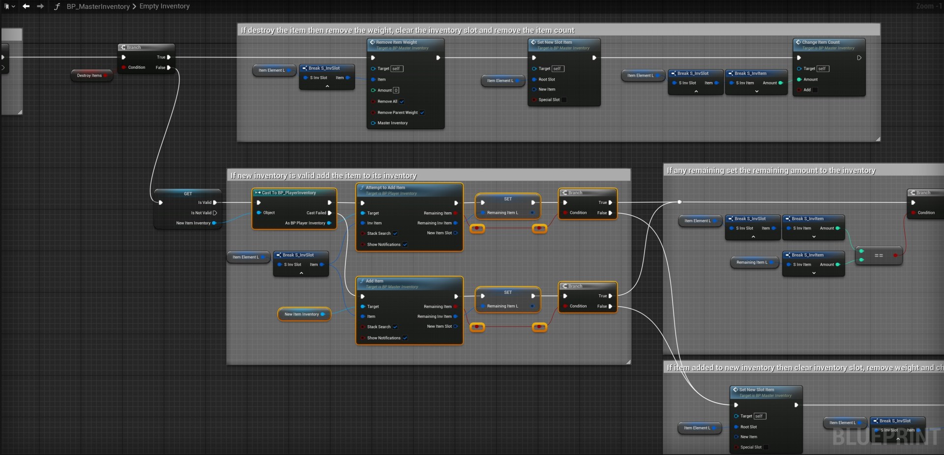The height and width of the screenshot is (455, 944).
Task: Toggle Remove Parent Weight checkbox
Action: coord(422,113)
